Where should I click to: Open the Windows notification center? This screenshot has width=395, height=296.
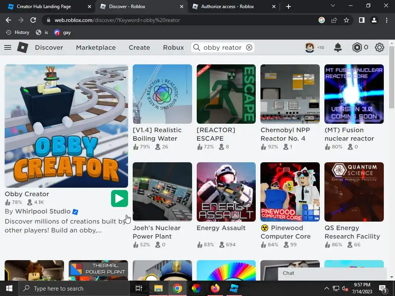[383, 288]
